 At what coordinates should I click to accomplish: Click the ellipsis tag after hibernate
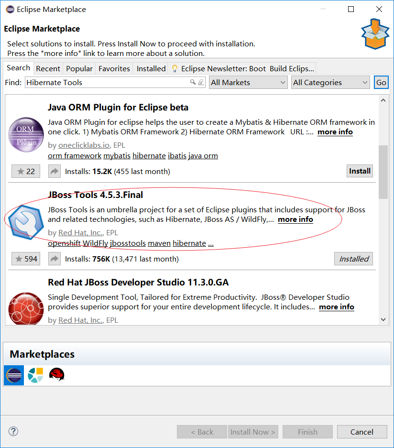coord(211,243)
